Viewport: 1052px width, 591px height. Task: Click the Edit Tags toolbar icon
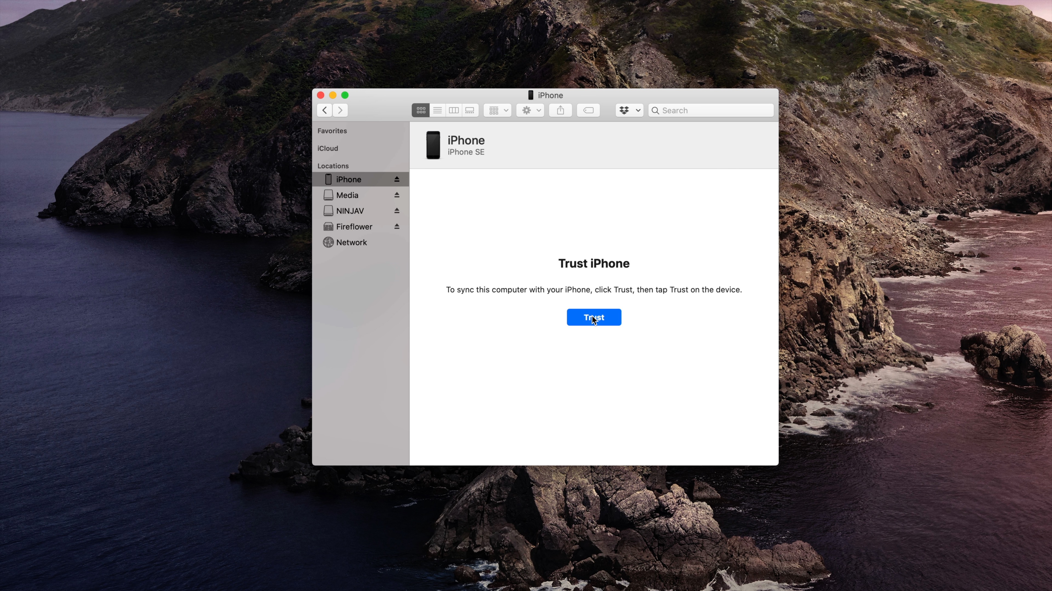[x=588, y=110]
